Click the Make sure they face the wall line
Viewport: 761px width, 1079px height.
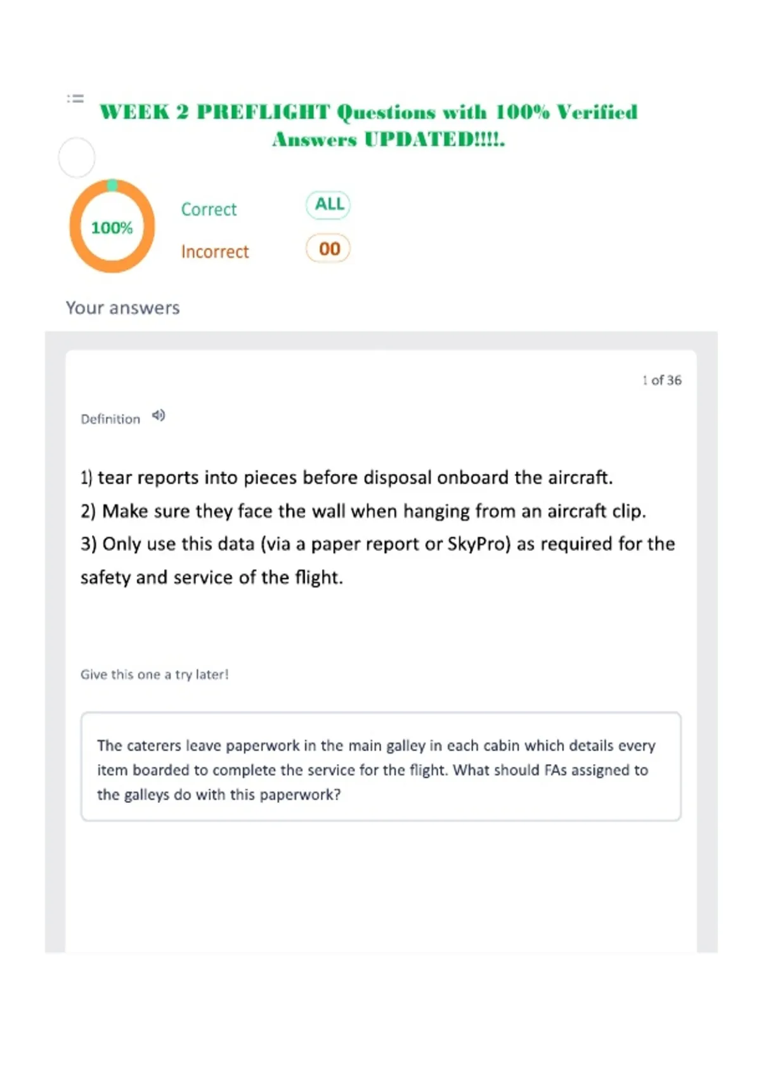(363, 511)
